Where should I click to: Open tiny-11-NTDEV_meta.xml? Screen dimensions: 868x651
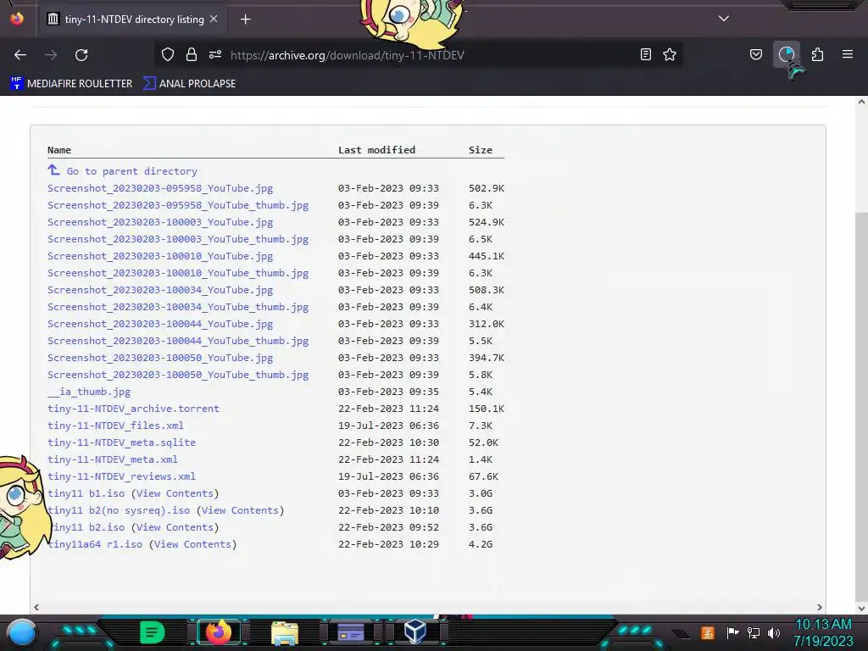113,459
